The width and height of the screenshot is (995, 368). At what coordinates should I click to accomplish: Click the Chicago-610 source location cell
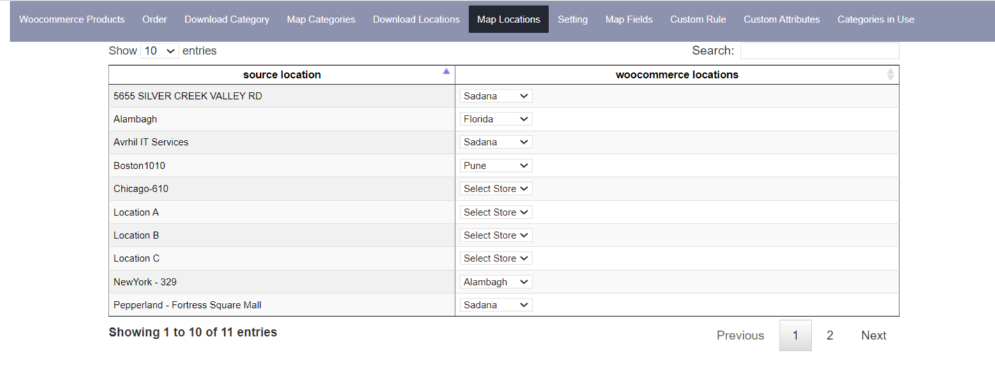pos(282,188)
